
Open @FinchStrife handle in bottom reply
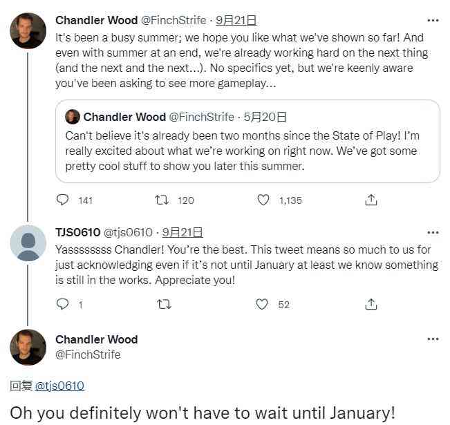(x=88, y=355)
